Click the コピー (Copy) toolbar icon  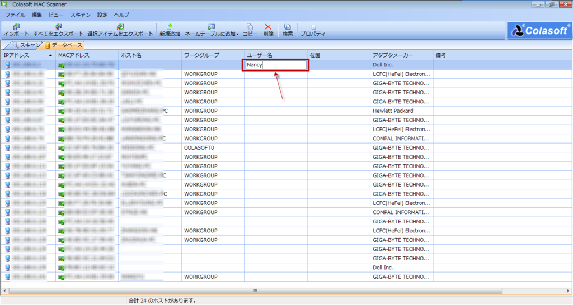tap(250, 30)
